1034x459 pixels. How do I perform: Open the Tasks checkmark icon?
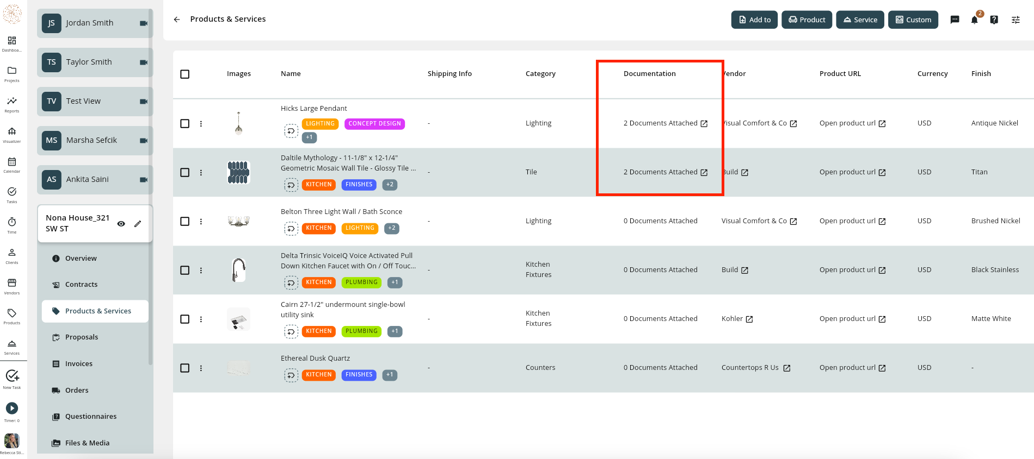12,192
